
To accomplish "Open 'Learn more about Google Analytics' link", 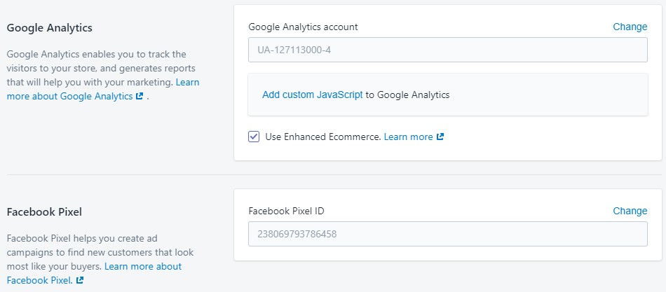I will [x=103, y=89].
